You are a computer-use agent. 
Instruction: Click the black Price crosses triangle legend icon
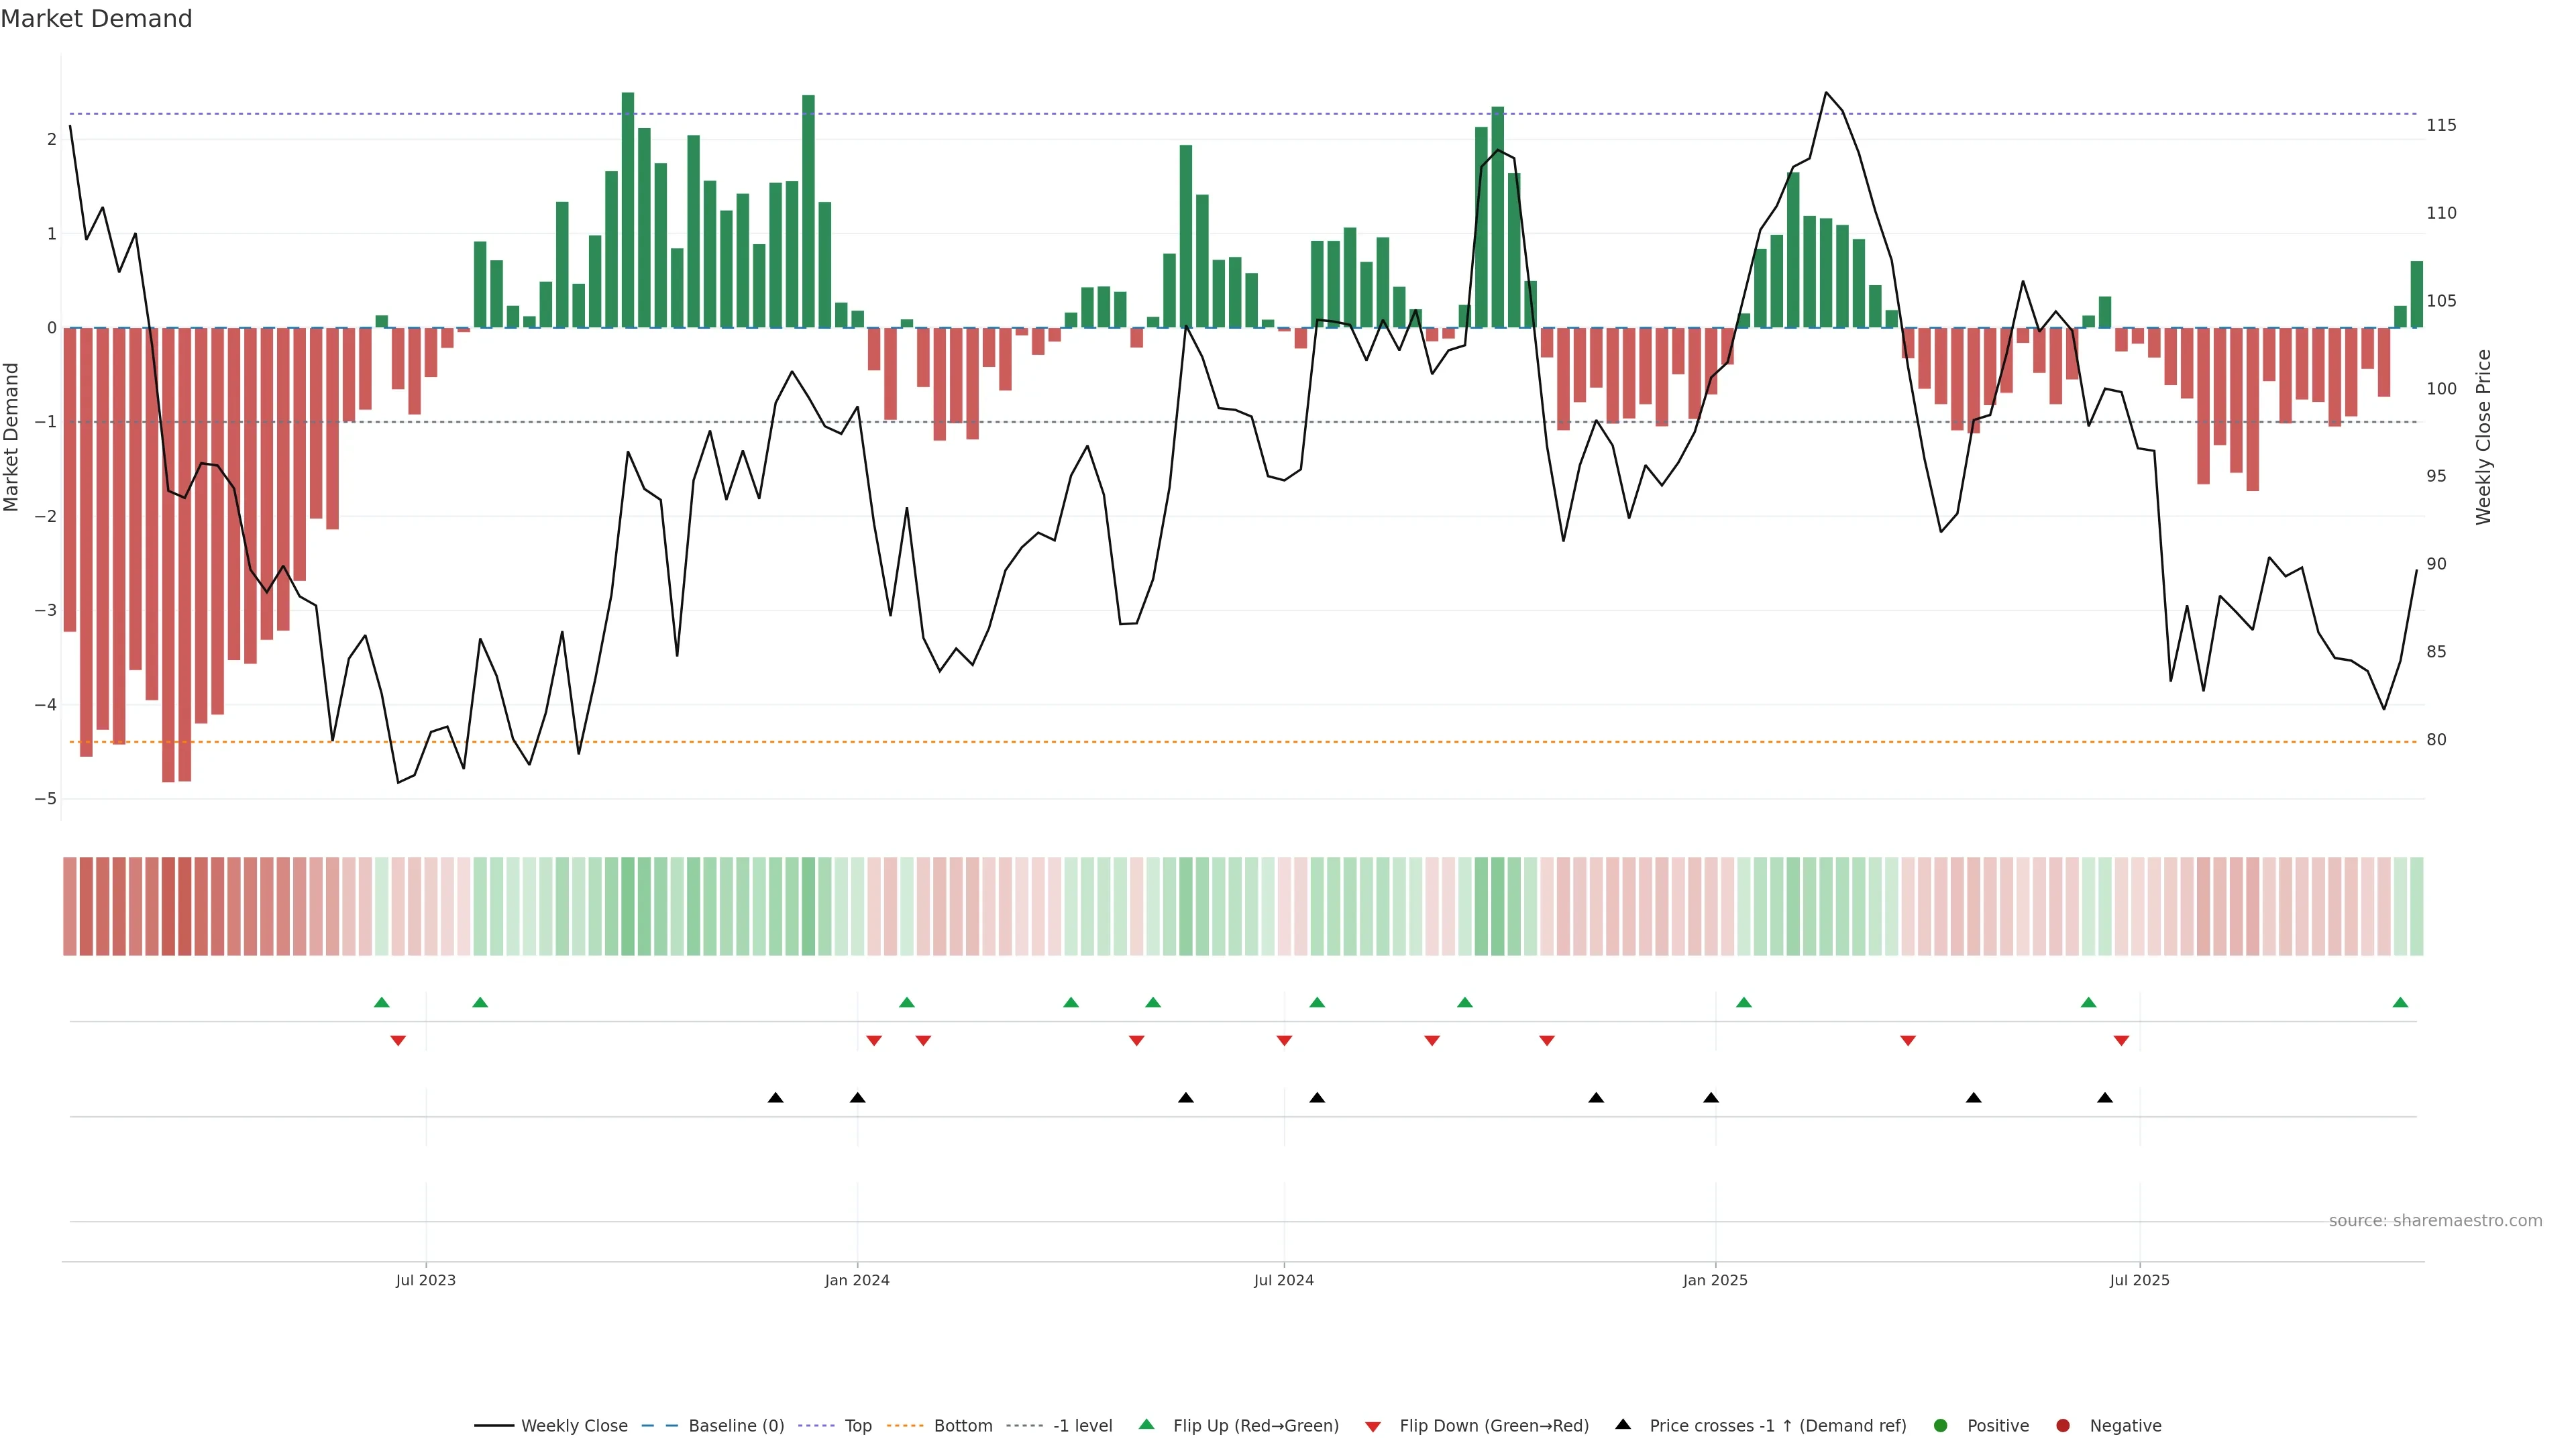tap(1623, 1424)
